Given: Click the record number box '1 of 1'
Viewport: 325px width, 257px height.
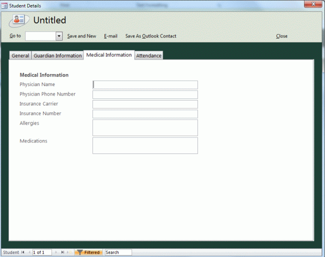Looking at the screenshot, I should pyautogui.click(x=42, y=252).
